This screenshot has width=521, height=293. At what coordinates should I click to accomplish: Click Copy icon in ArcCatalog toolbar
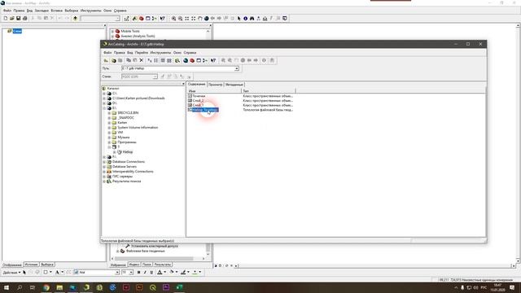pos(129,60)
